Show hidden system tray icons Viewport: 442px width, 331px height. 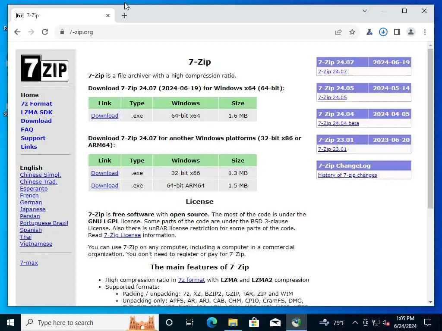355,322
